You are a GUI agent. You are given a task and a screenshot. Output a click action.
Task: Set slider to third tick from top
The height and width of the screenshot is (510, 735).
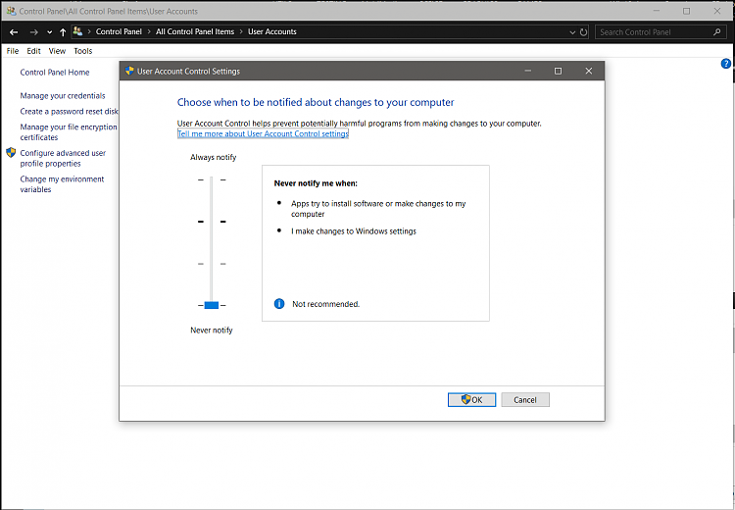(x=212, y=264)
